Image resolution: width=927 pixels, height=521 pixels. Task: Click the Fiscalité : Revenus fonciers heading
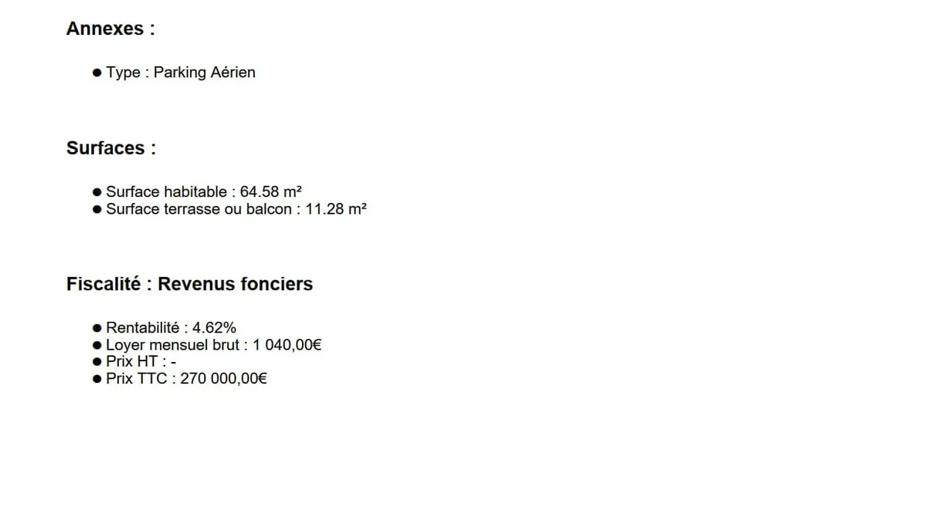(189, 284)
